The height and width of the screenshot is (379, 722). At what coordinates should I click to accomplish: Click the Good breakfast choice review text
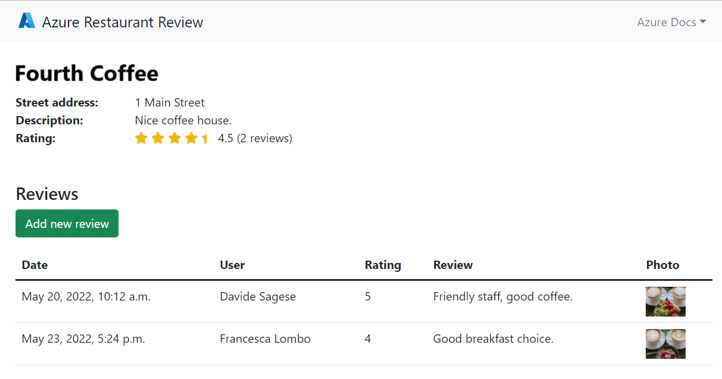pyautogui.click(x=493, y=339)
